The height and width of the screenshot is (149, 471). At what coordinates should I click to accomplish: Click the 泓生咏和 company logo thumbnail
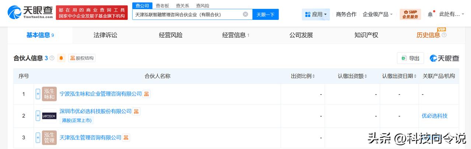(49, 94)
